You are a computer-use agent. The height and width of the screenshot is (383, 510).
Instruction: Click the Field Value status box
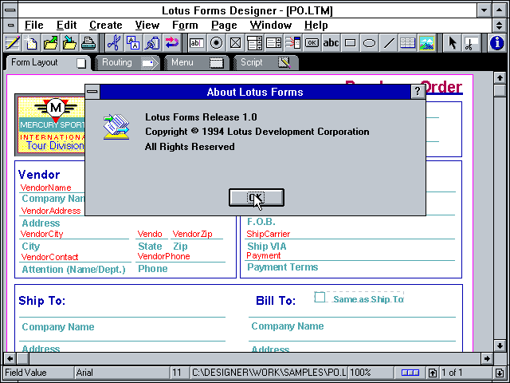click(x=38, y=373)
